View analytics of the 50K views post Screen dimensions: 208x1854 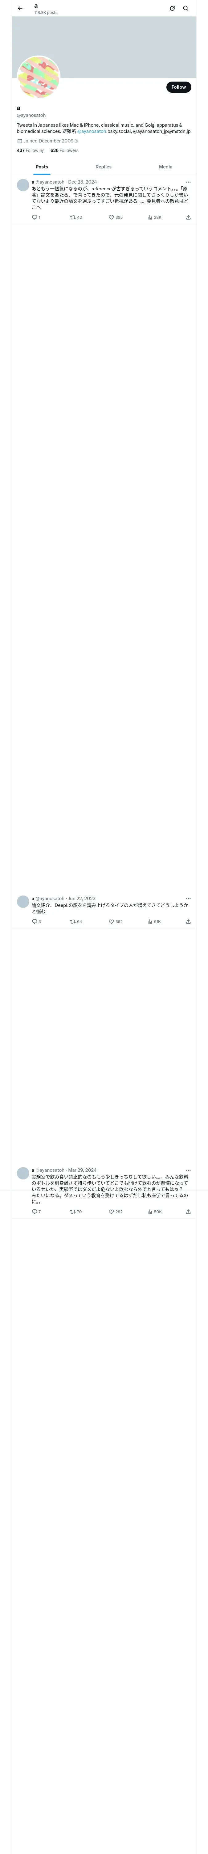[154, 1211]
